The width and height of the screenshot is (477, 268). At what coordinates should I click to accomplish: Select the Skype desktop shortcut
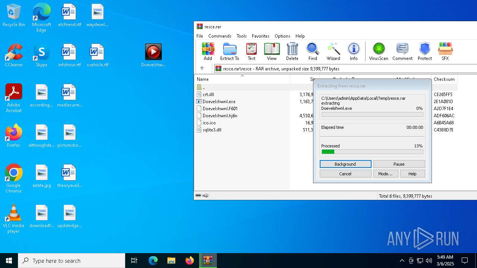(x=41, y=55)
